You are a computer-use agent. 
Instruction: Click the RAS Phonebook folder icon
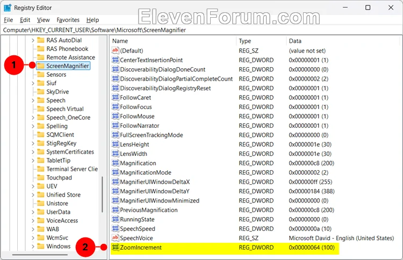pyautogui.click(x=41, y=48)
